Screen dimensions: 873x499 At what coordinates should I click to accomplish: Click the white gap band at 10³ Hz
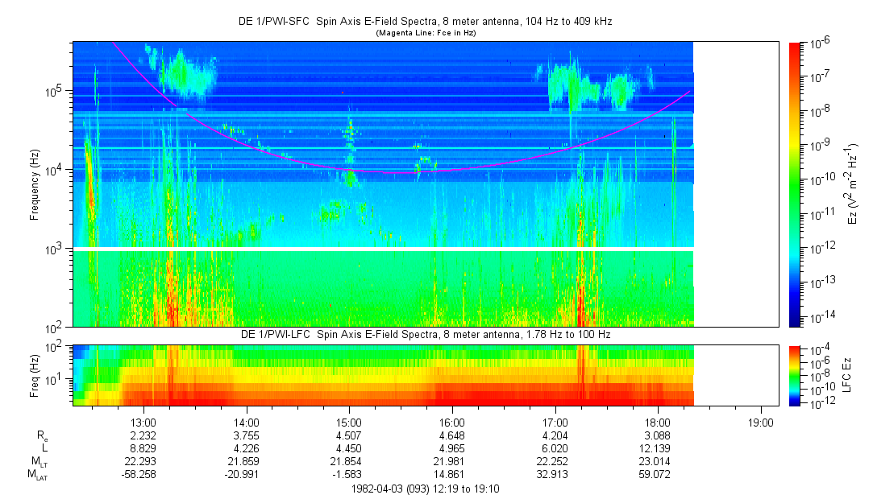tap(384, 249)
